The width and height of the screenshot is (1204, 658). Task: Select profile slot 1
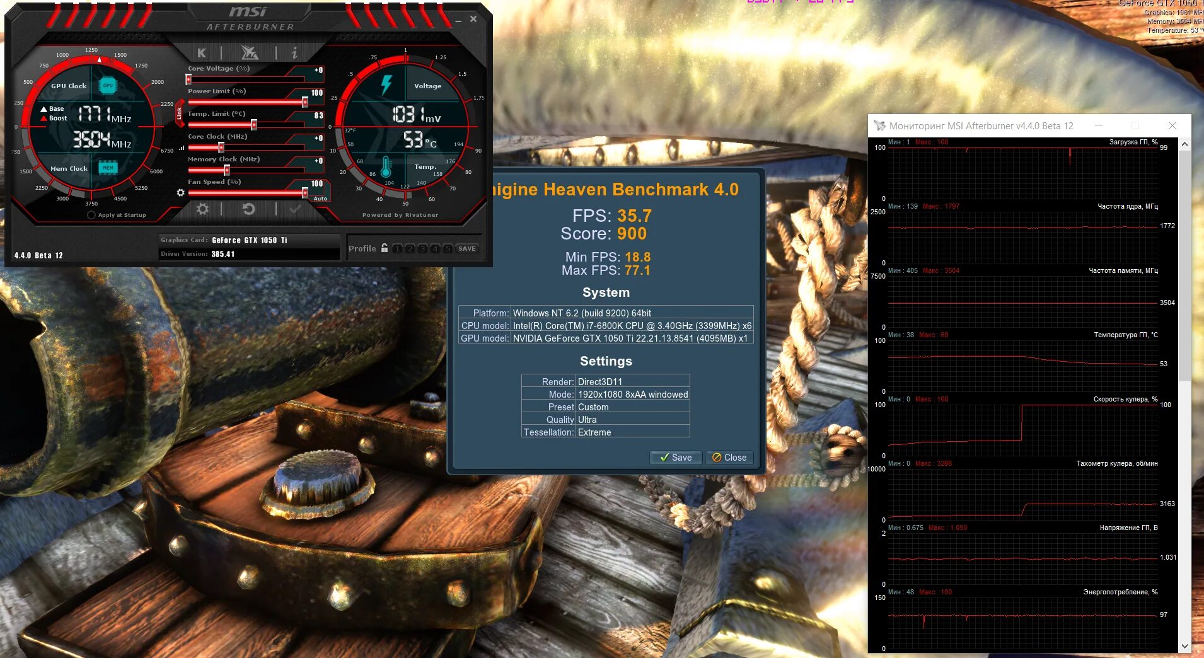(x=397, y=248)
